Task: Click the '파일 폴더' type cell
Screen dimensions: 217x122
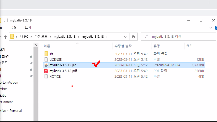Action: (x=161, y=54)
